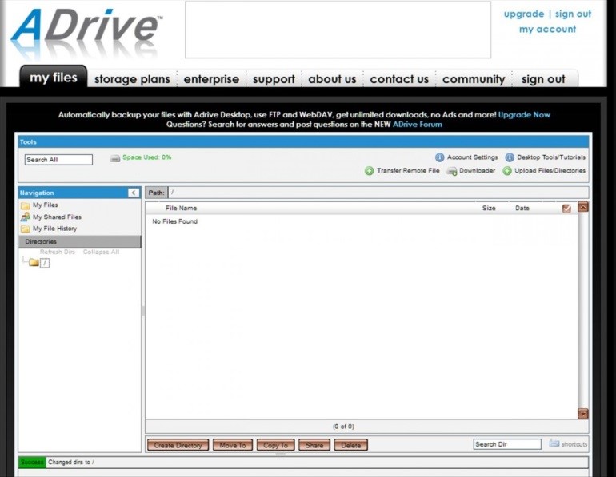Click the Copy To button
The height and width of the screenshot is (477, 616).
click(x=275, y=445)
